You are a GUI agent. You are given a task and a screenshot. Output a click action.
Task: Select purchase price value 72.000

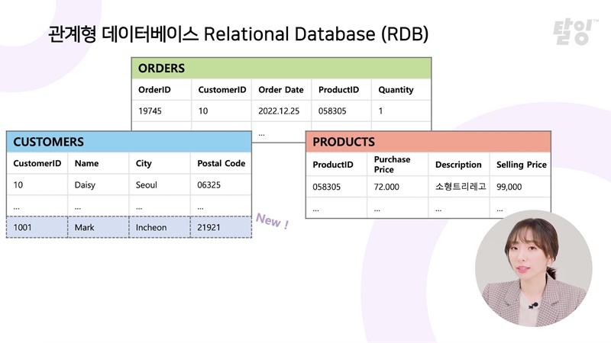point(386,187)
